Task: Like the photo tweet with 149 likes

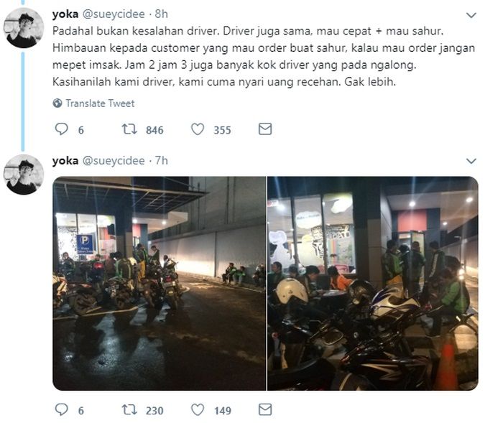Action: 198,409
